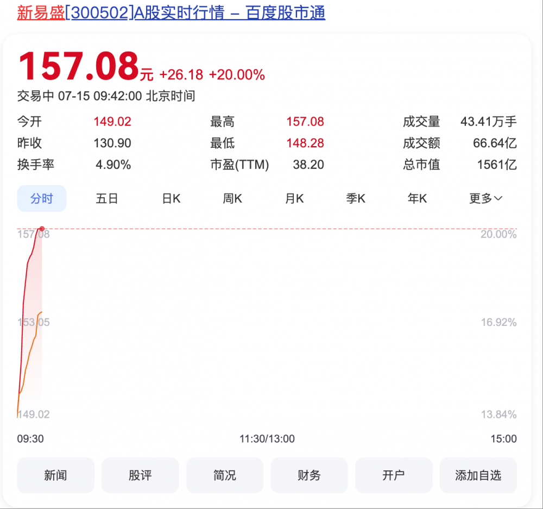Show the 月K candlestick view

[x=294, y=198]
